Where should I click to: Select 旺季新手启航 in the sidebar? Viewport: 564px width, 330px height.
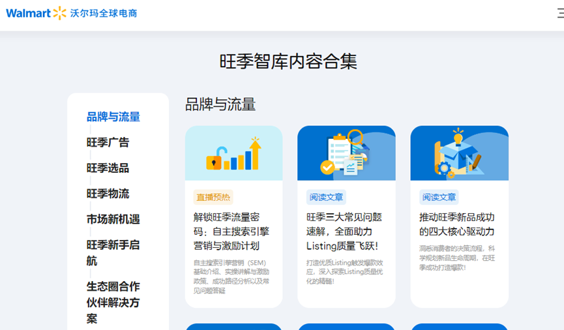[113, 252]
